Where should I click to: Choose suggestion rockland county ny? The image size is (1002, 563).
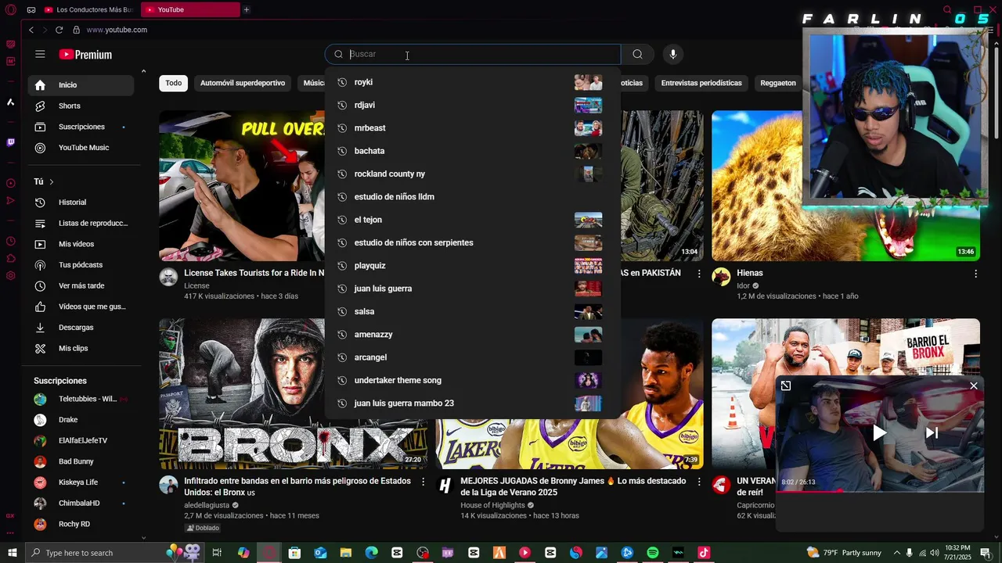[x=472, y=174]
